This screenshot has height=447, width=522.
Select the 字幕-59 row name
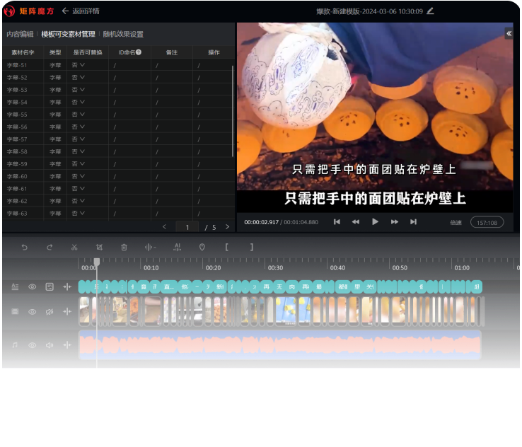pos(17,164)
